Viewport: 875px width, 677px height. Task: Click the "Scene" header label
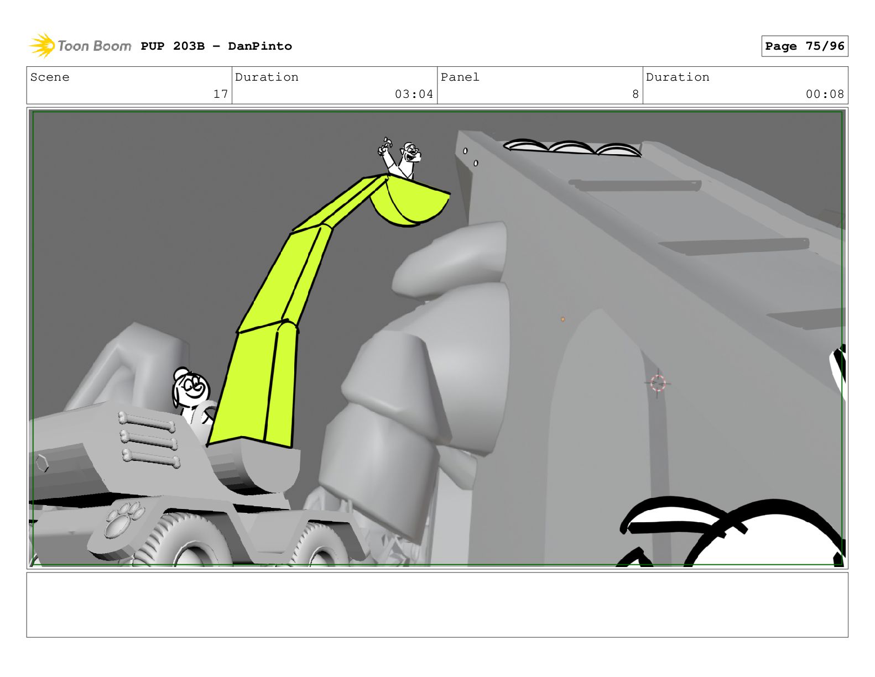(x=50, y=77)
